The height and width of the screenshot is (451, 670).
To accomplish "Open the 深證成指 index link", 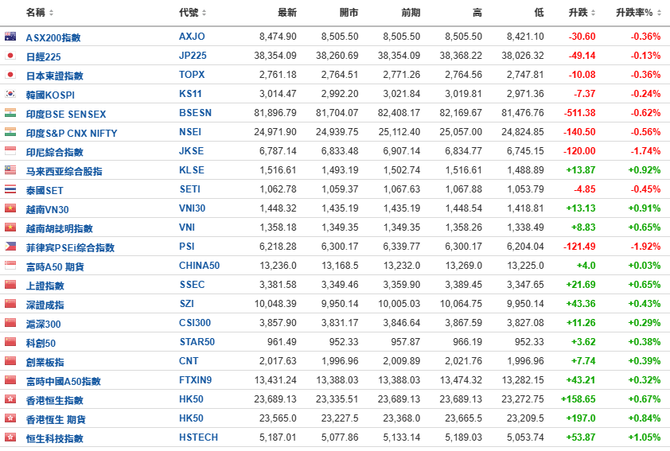I will coord(45,305).
